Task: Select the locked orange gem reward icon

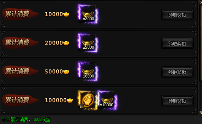Action: 87,100
